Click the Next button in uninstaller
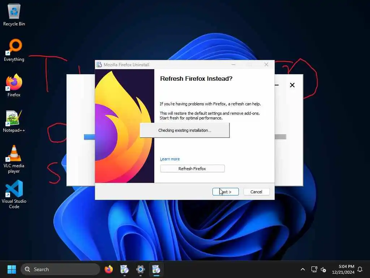This screenshot has width=370, height=278. pos(225,192)
